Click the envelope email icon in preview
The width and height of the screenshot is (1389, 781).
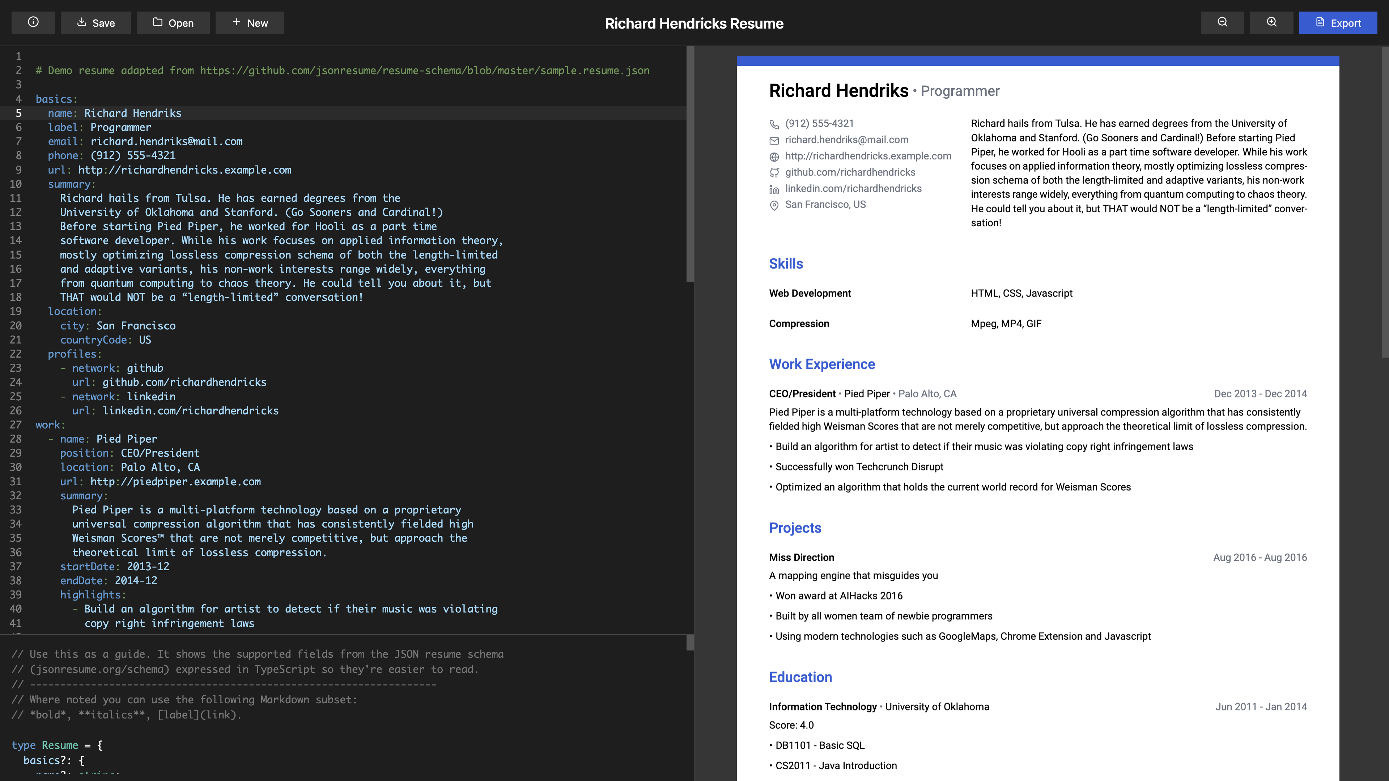point(774,141)
